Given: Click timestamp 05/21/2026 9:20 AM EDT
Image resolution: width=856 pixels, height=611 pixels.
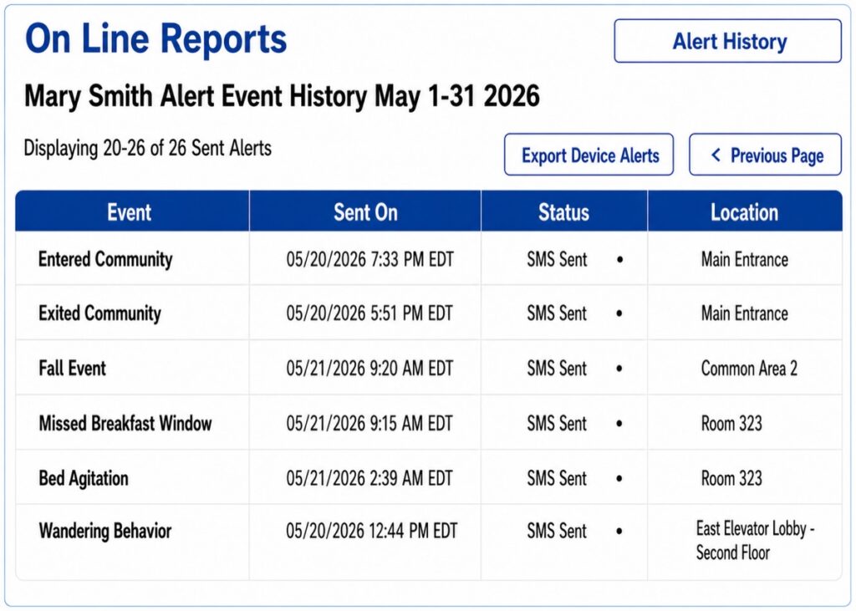Looking at the screenshot, I should 369,368.
